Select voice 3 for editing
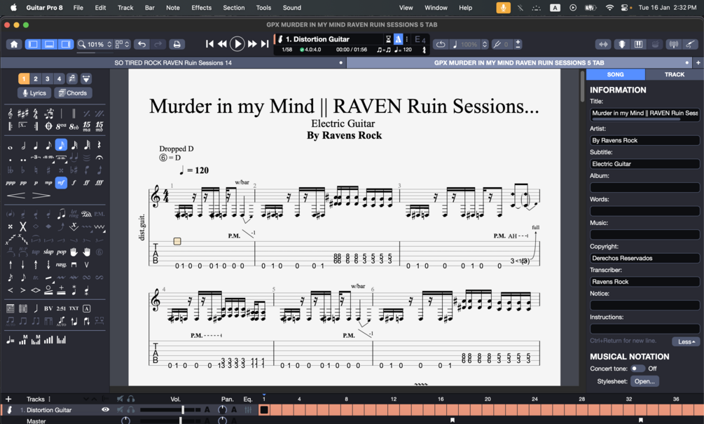Viewport: 704px width, 424px height. tap(47, 78)
